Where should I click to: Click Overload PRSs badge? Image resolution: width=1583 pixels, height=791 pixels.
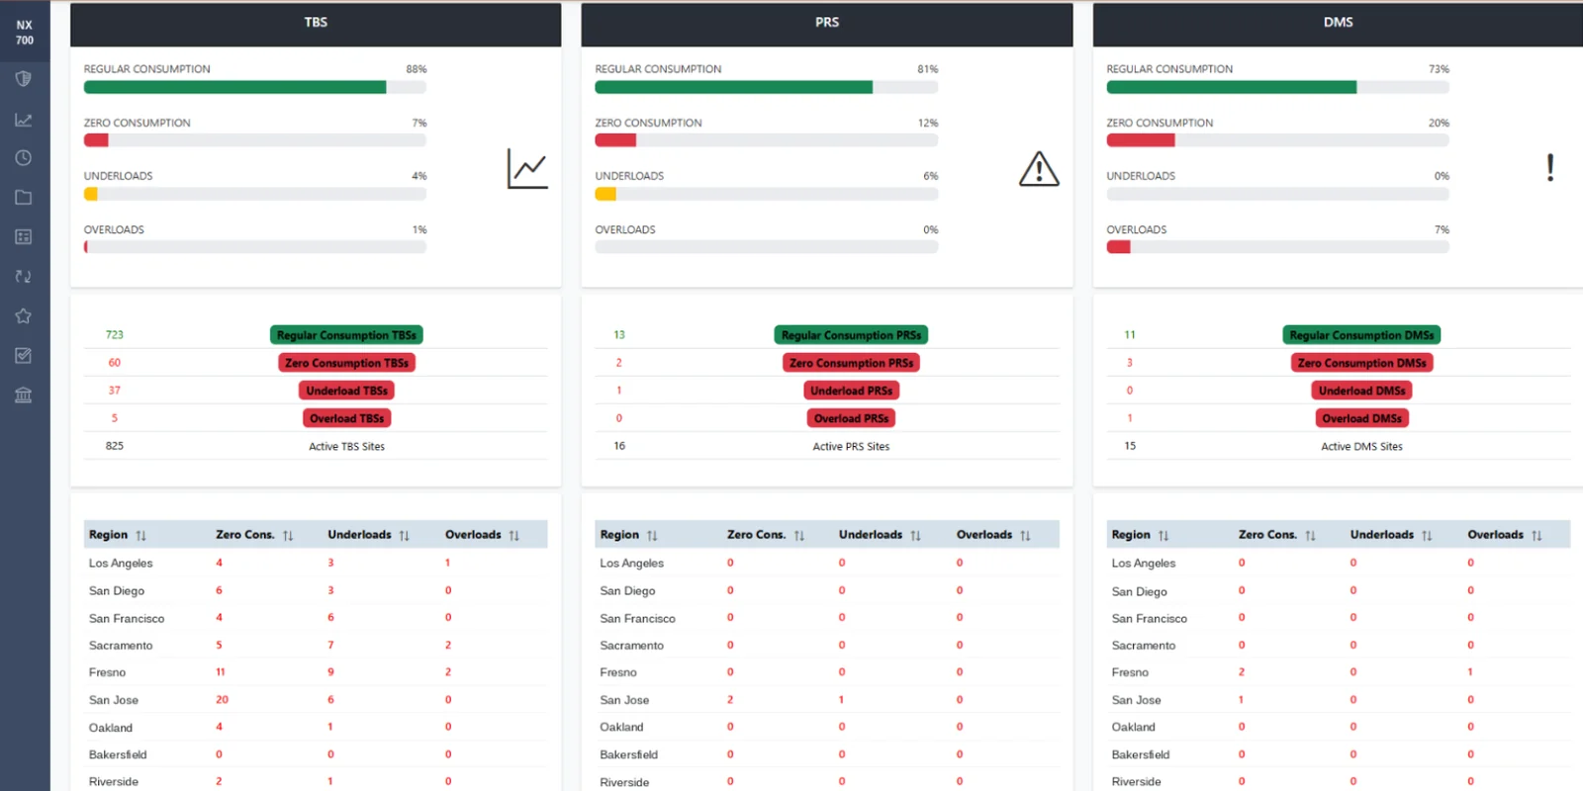pos(851,418)
